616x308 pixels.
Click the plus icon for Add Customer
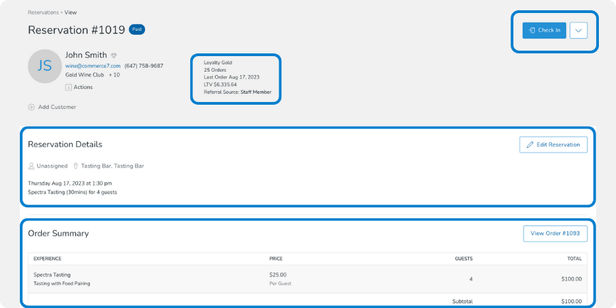[x=31, y=107]
